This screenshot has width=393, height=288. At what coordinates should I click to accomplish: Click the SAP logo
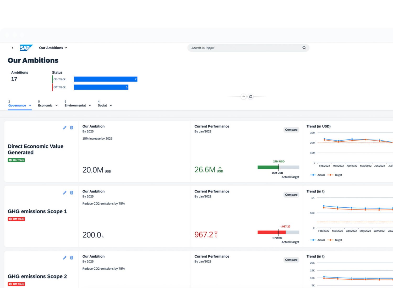pyautogui.click(x=26, y=48)
